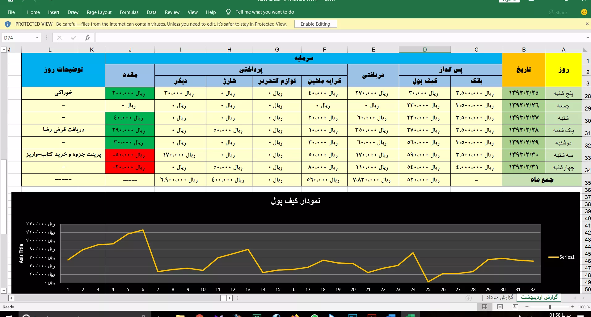
Task: Switch to Normal view in status bar
Action: pyautogui.click(x=485, y=307)
